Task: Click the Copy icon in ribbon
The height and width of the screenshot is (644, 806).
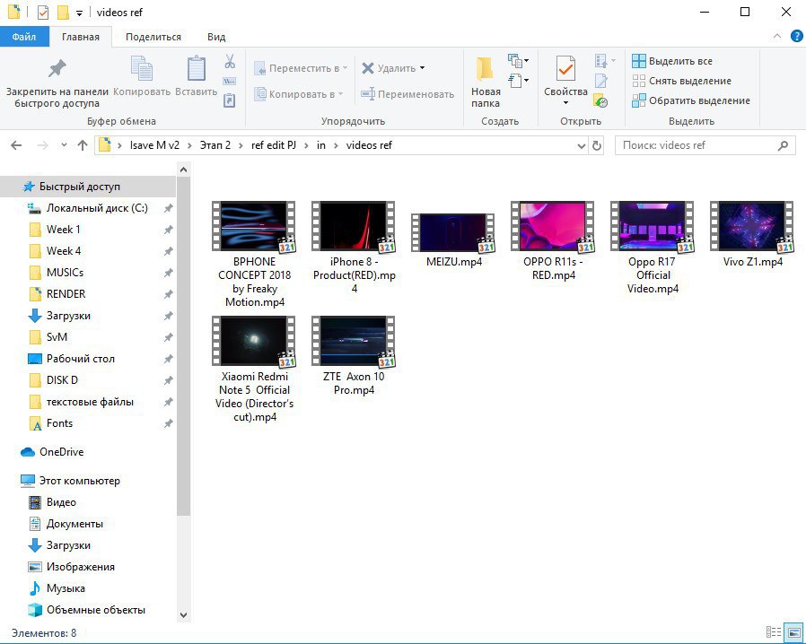Action: point(141,68)
